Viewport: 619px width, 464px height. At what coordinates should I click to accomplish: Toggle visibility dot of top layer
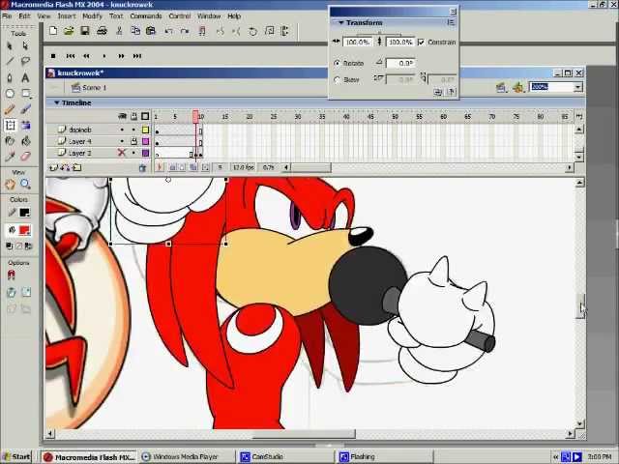click(x=122, y=130)
